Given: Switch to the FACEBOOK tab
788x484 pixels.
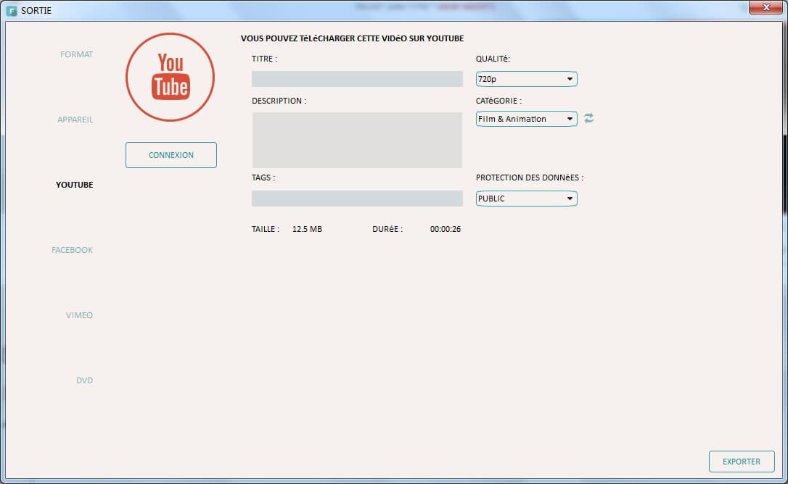Looking at the screenshot, I should [x=73, y=250].
